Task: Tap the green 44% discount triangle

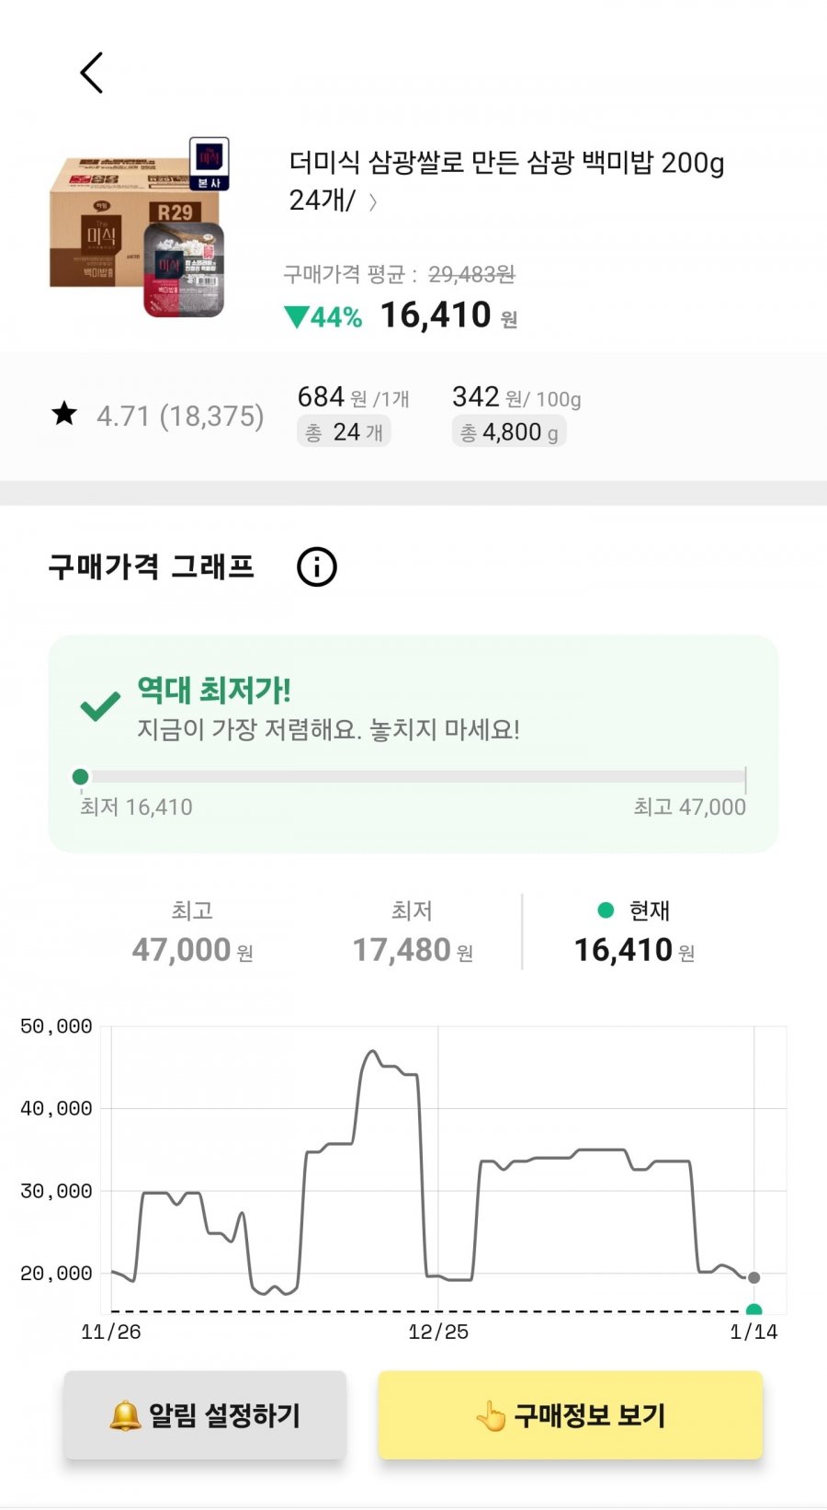Action: (x=296, y=317)
